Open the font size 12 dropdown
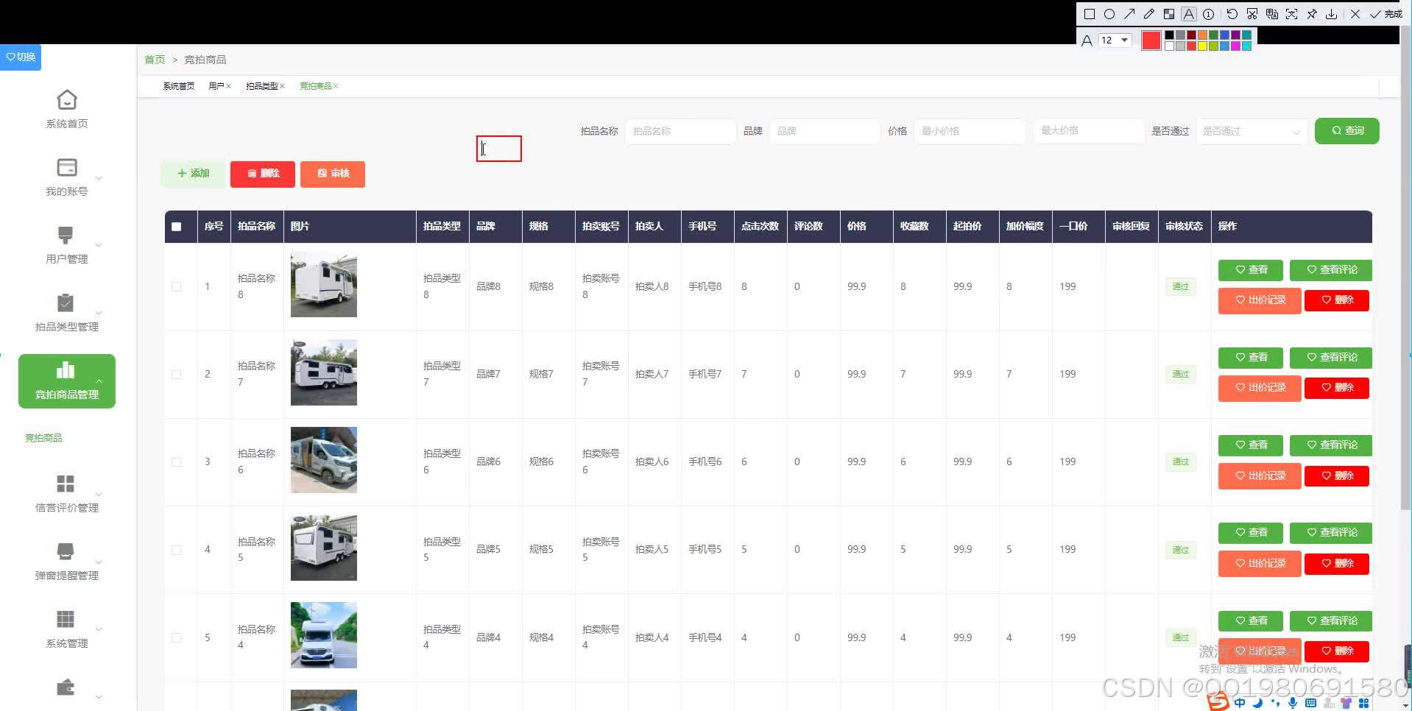Viewport: 1412px width, 711px height. [1115, 40]
